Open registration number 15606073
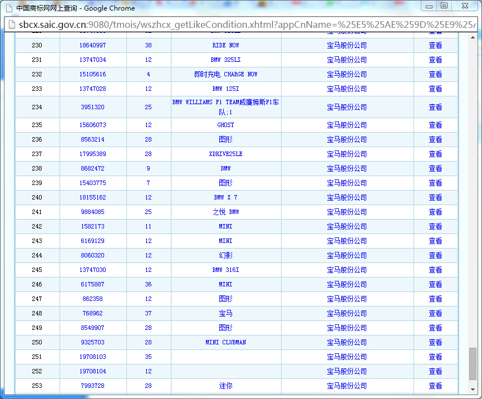Image resolution: width=482 pixels, height=399 pixels. [x=92, y=125]
